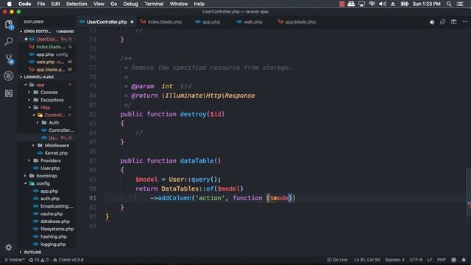Open the Explorer view in activity bar
This screenshot has height=265, width=471.
tap(9, 24)
